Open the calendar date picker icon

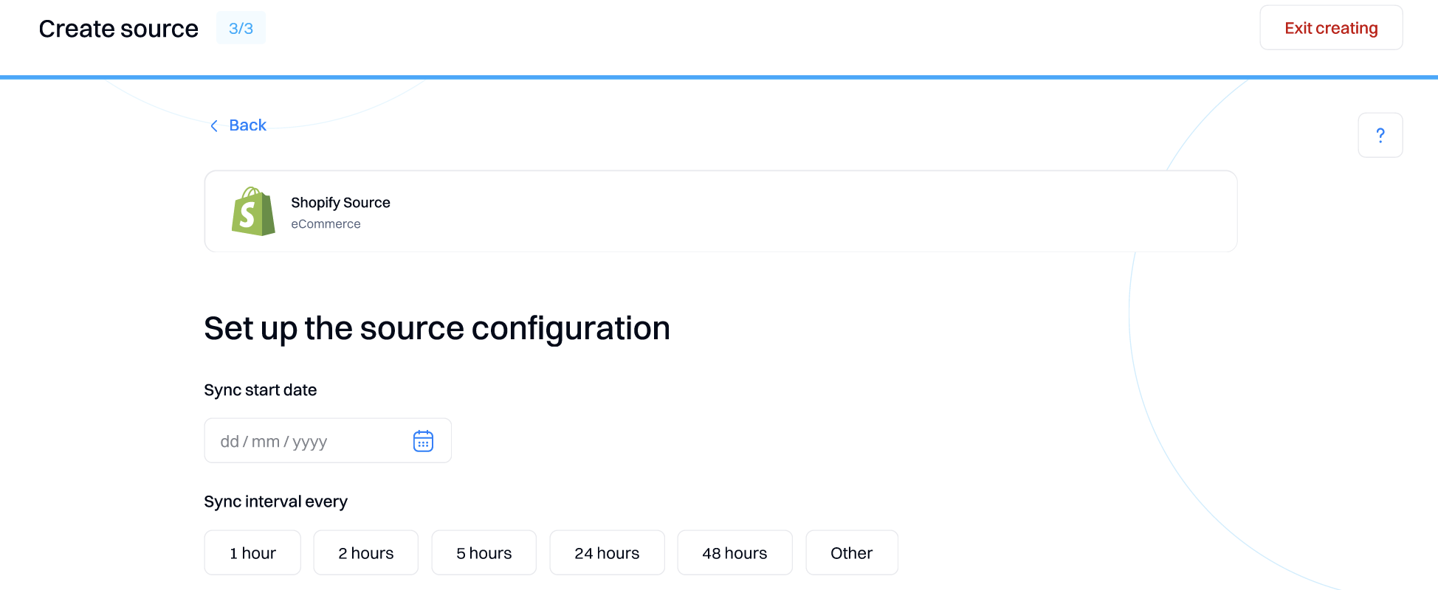[423, 441]
